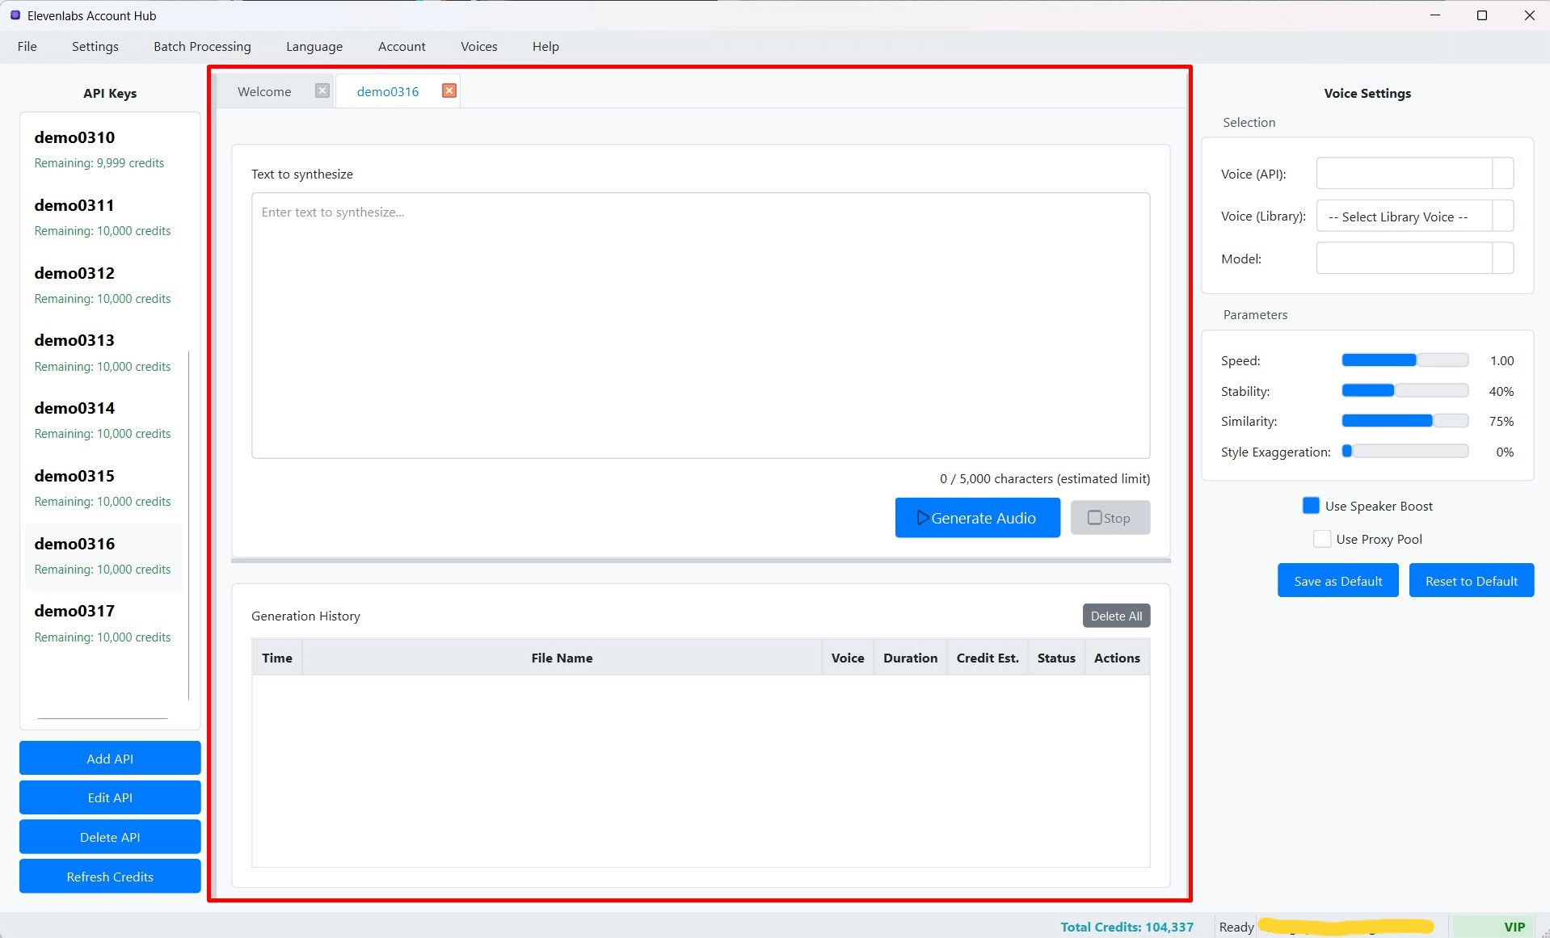
Task: Select the demo0317 API key
Action: pyautogui.click(x=103, y=623)
